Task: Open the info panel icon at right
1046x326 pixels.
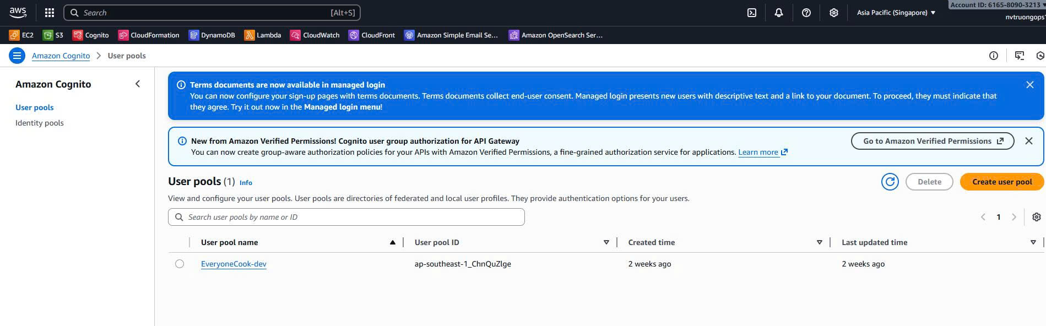Action: [x=994, y=56]
